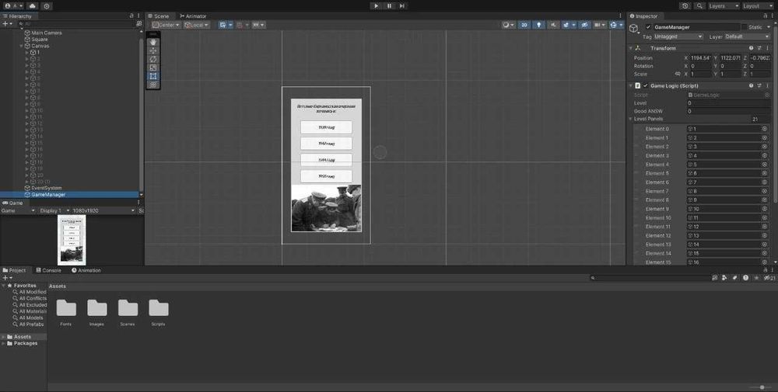Image resolution: width=778 pixels, height=392 pixels.
Task: Open the Local handle rotation dropdown
Action: click(197, 25)
